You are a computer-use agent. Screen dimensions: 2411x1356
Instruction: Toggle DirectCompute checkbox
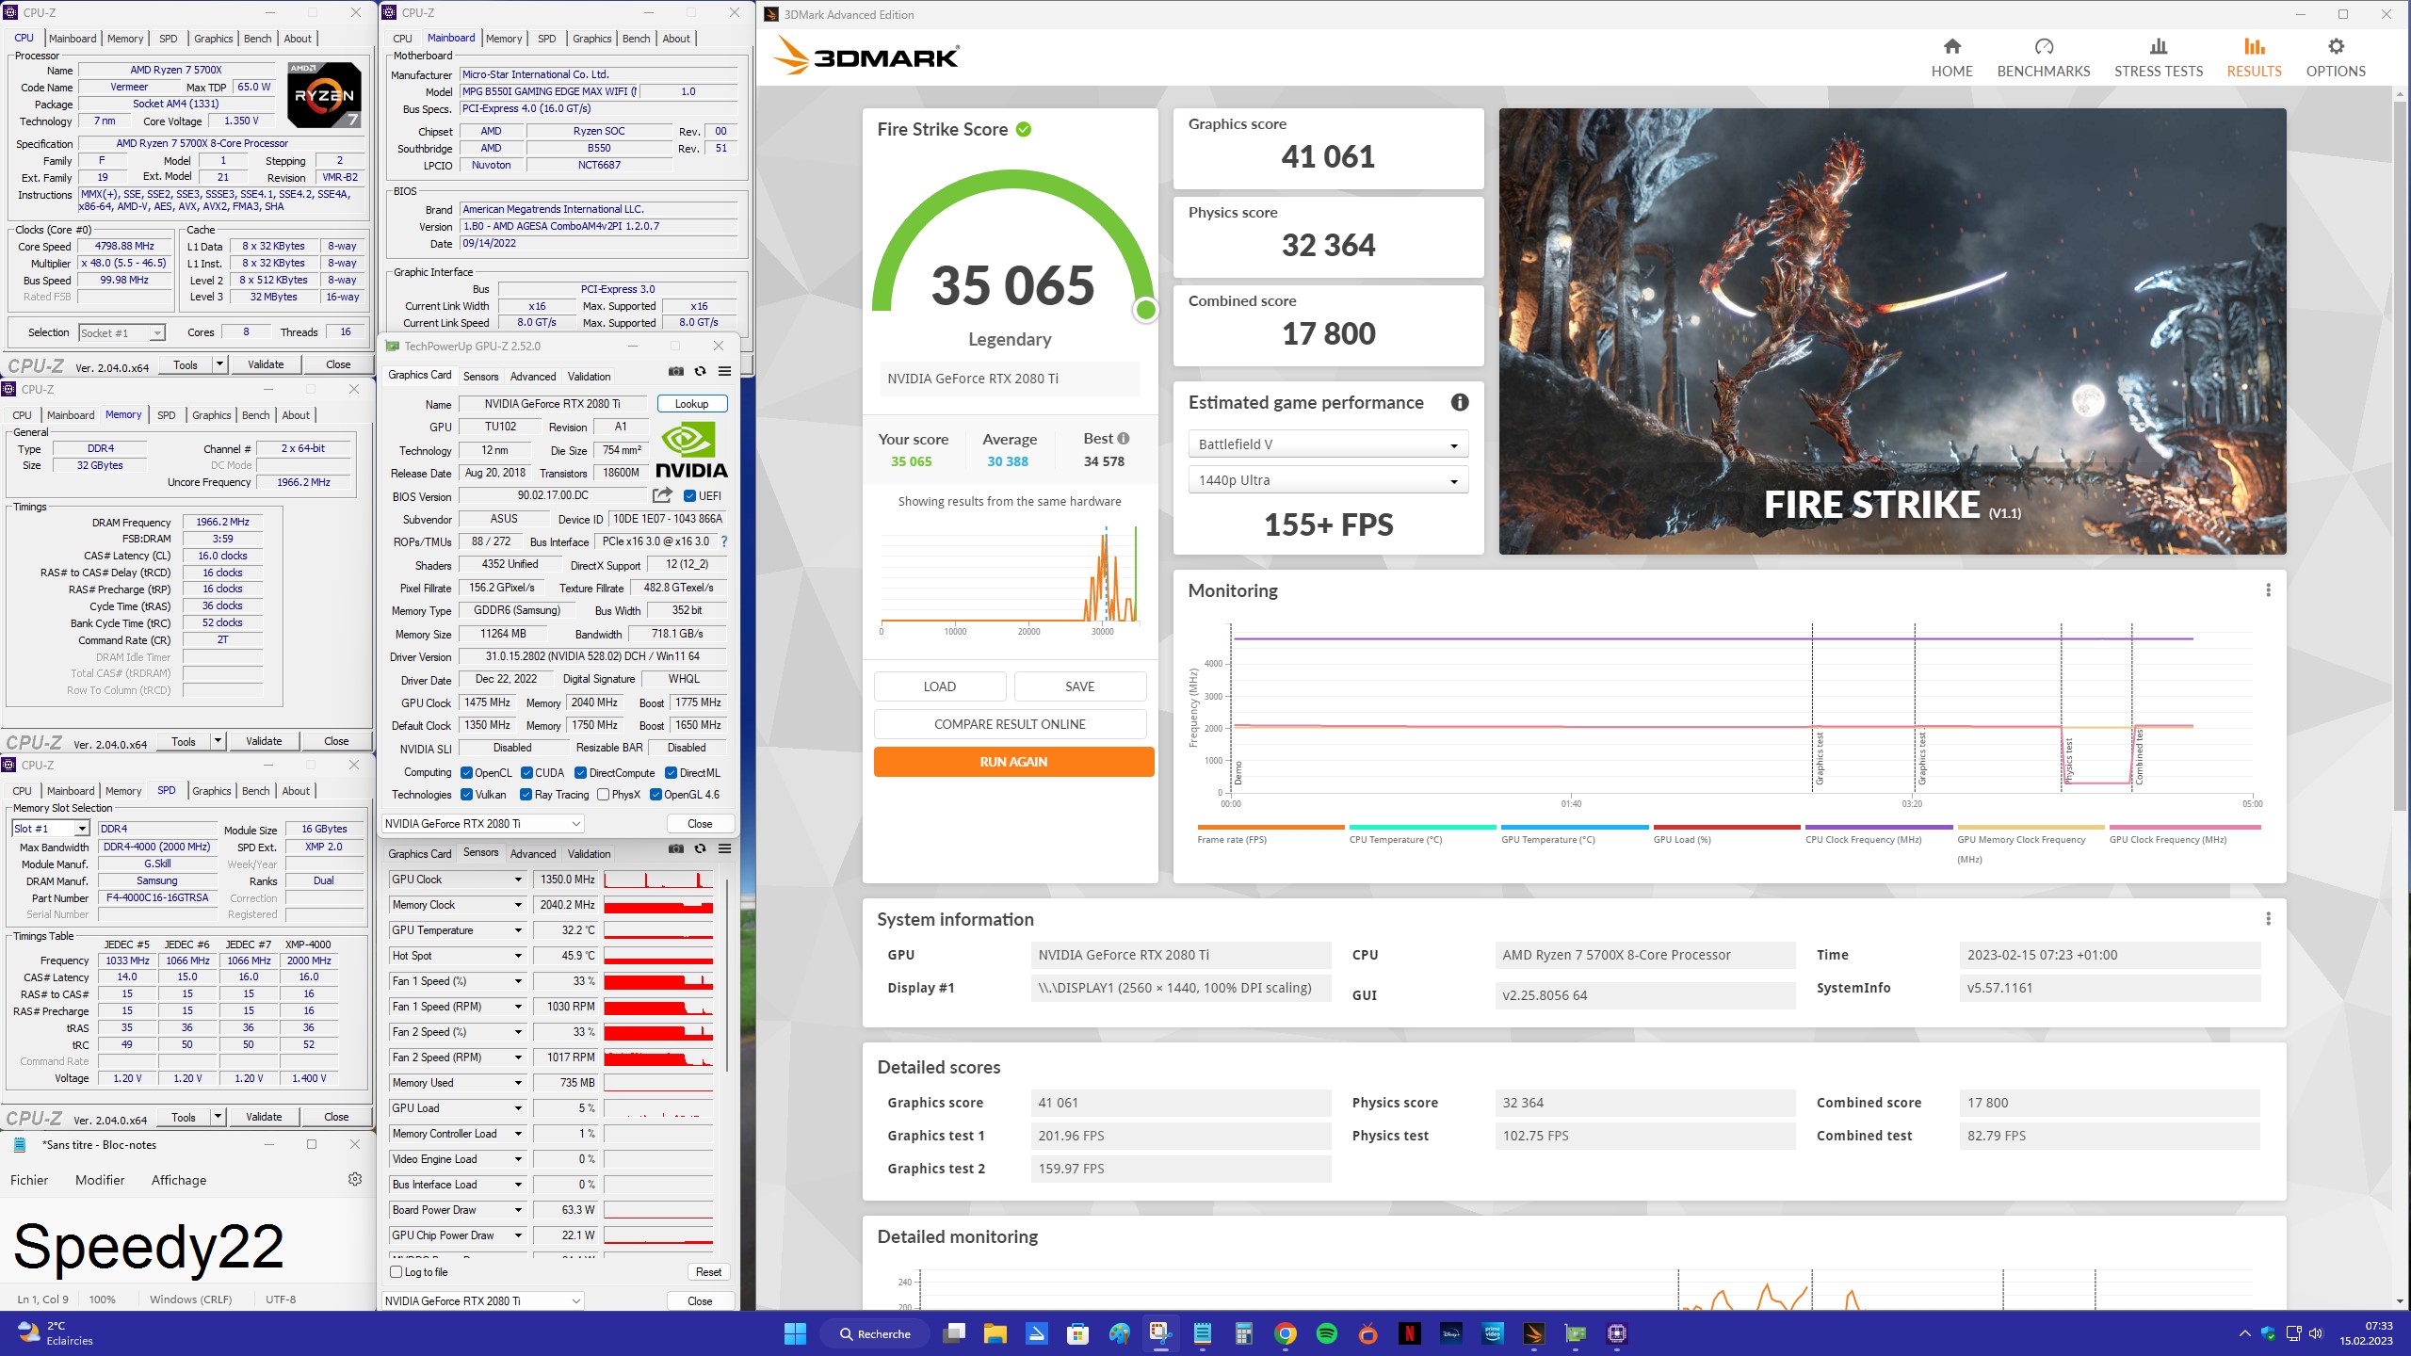point(580,773)
